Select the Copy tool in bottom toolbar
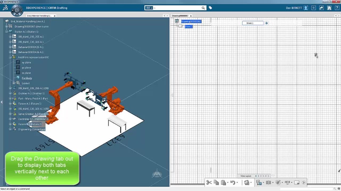 tap(216, 183)
